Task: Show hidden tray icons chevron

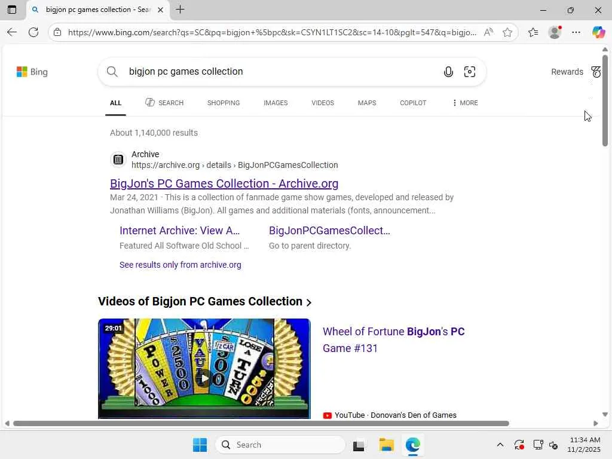Action: tap(500, 445)
